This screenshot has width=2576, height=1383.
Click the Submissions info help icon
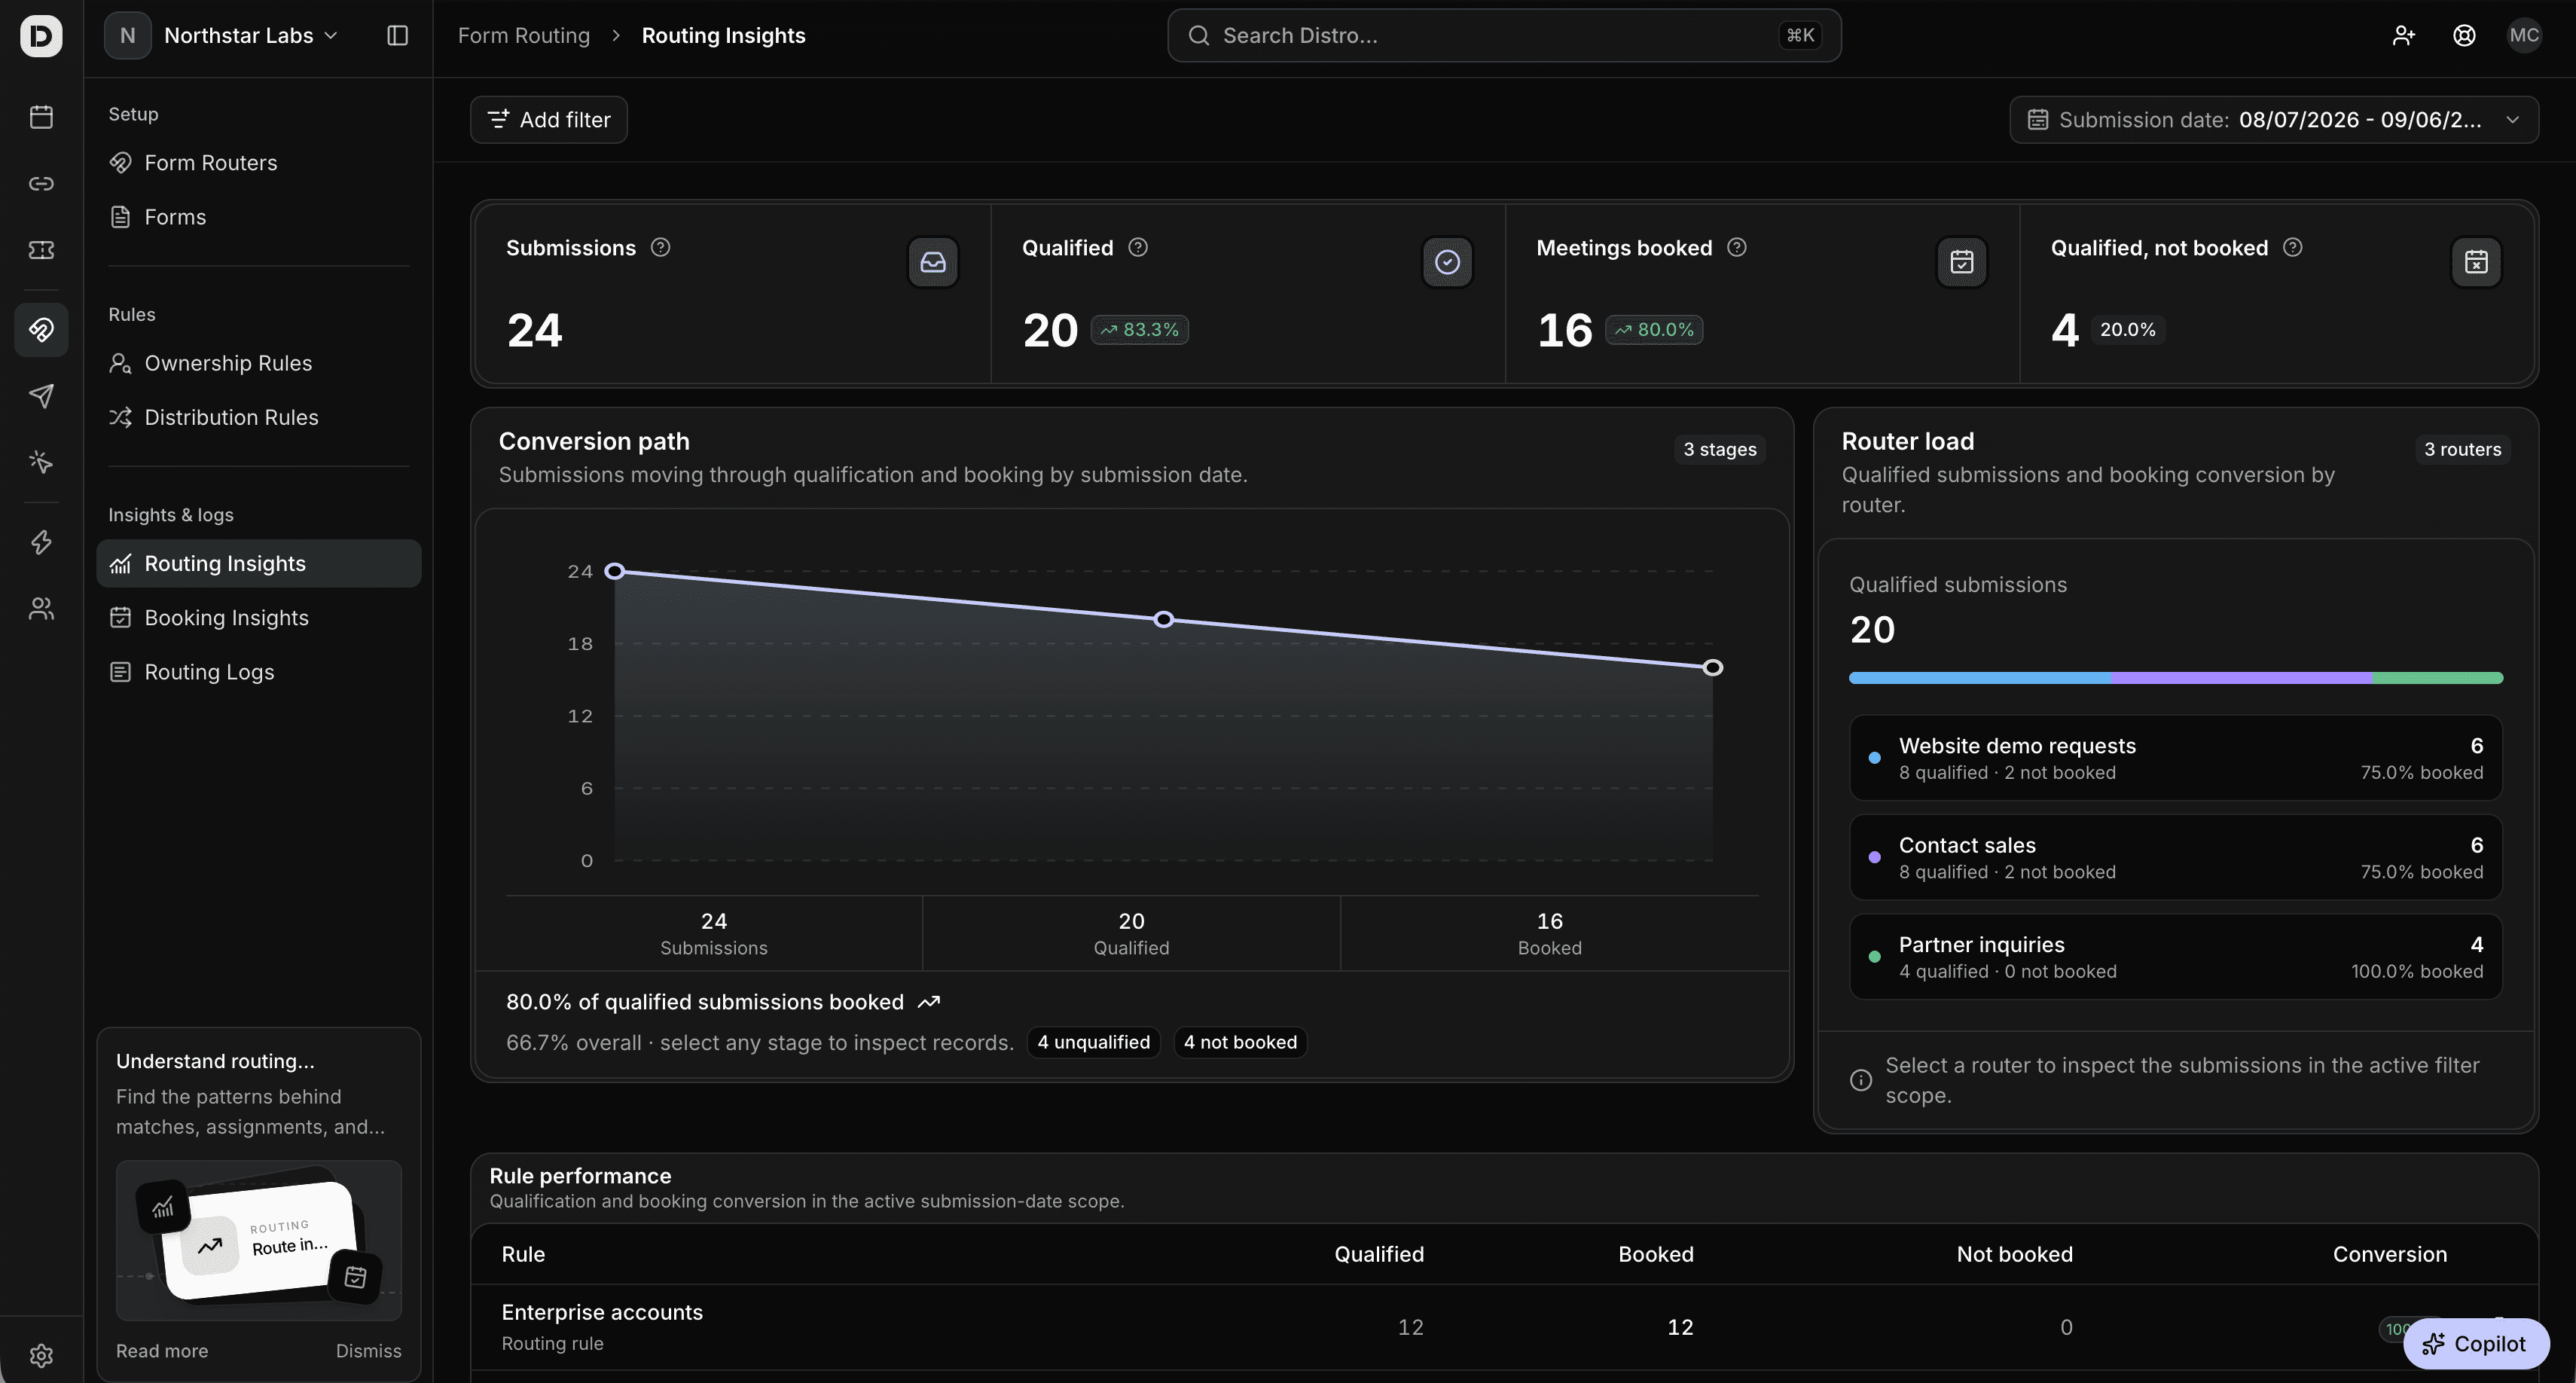click(x=660, y=247)
